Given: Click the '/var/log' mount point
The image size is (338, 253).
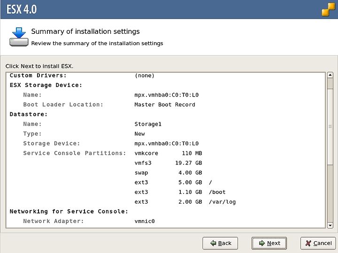Looking at the screenshot, I should tap(222, 202).
